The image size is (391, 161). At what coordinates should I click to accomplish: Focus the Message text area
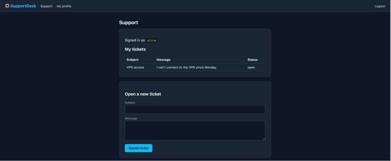[195, 131]
